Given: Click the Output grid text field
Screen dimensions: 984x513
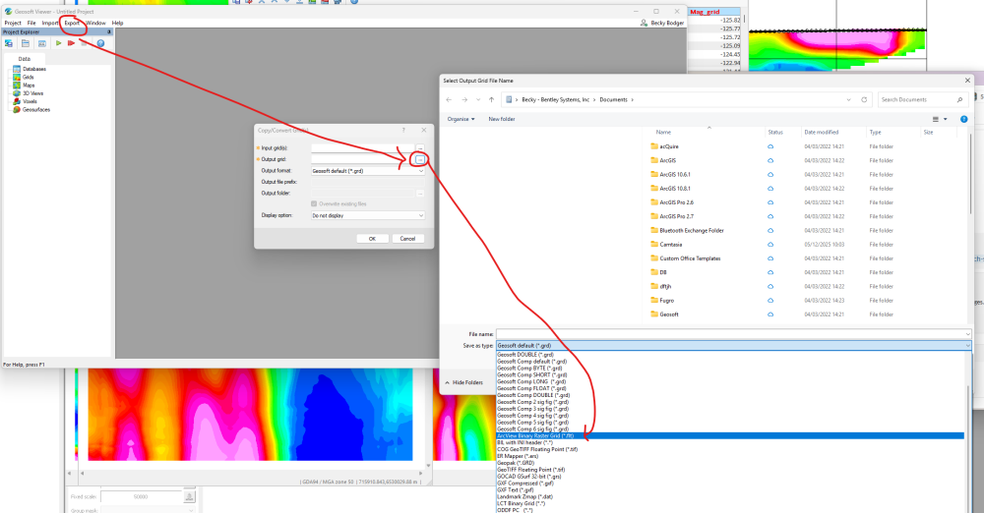Looking at the screenshot, I should [363, 159].
